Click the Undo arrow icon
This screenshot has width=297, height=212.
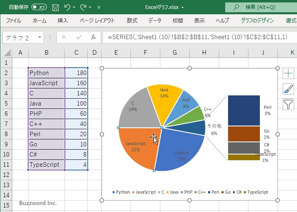coord(67,7)
